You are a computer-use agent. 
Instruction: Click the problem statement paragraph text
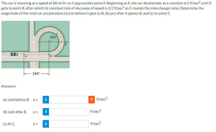[106, 8]
